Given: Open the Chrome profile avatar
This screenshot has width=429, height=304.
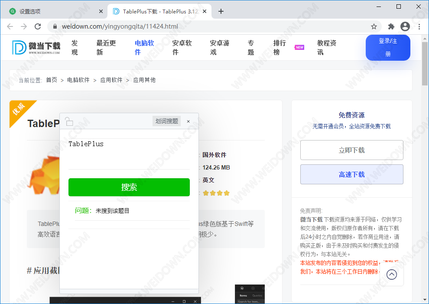Looking at the screenshot, I should [405, 26].
